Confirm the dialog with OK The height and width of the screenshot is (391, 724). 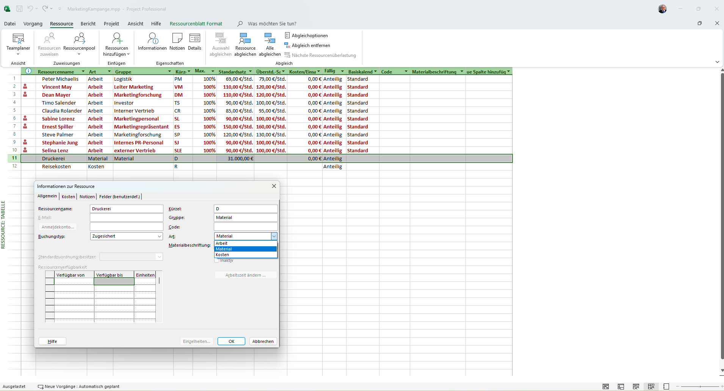point(231,341)
